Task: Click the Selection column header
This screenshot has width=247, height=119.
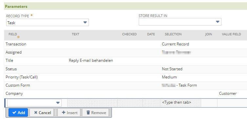Action: [173, 34]
